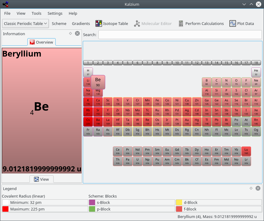Screen dimensions: 264x221
Task: Select the Silicon (Si) element cell
Action: click(x=216, y=92)
